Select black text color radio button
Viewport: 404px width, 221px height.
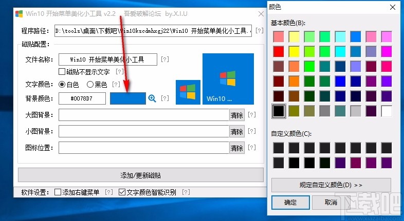point(90,84)
